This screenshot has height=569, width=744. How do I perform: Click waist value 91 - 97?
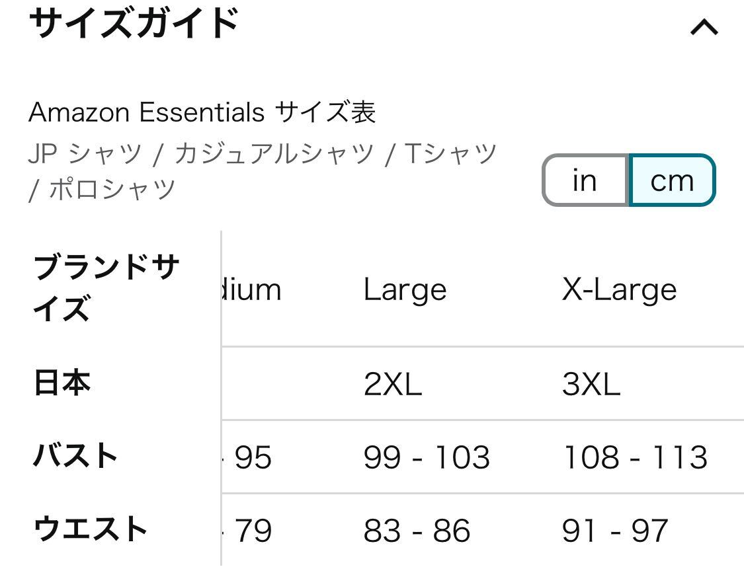pos(615,530)
